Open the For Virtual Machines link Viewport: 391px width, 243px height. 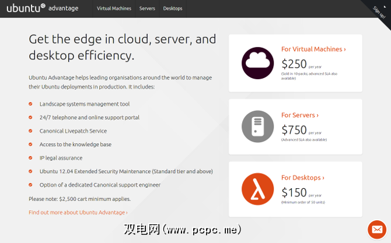click(313, 49)
